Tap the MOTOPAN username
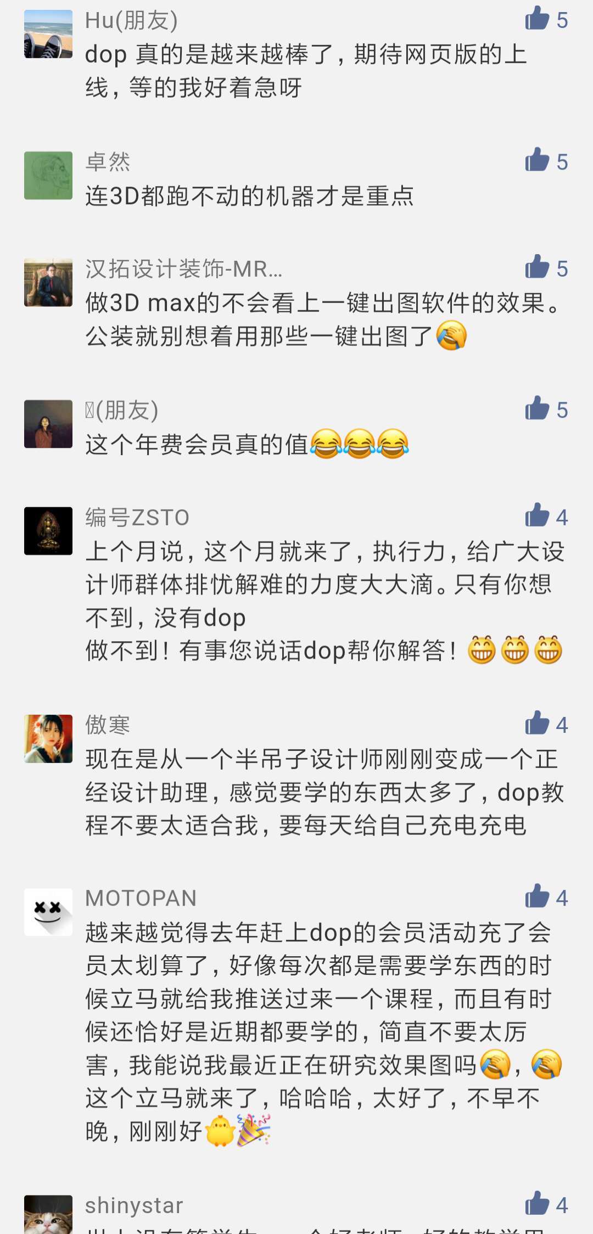Image resolution: width=593 pixels, height=1234 pixels. coord(141,898)
